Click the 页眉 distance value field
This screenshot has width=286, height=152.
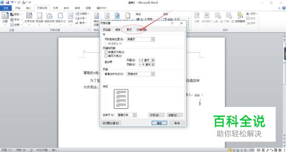[145, 60]
